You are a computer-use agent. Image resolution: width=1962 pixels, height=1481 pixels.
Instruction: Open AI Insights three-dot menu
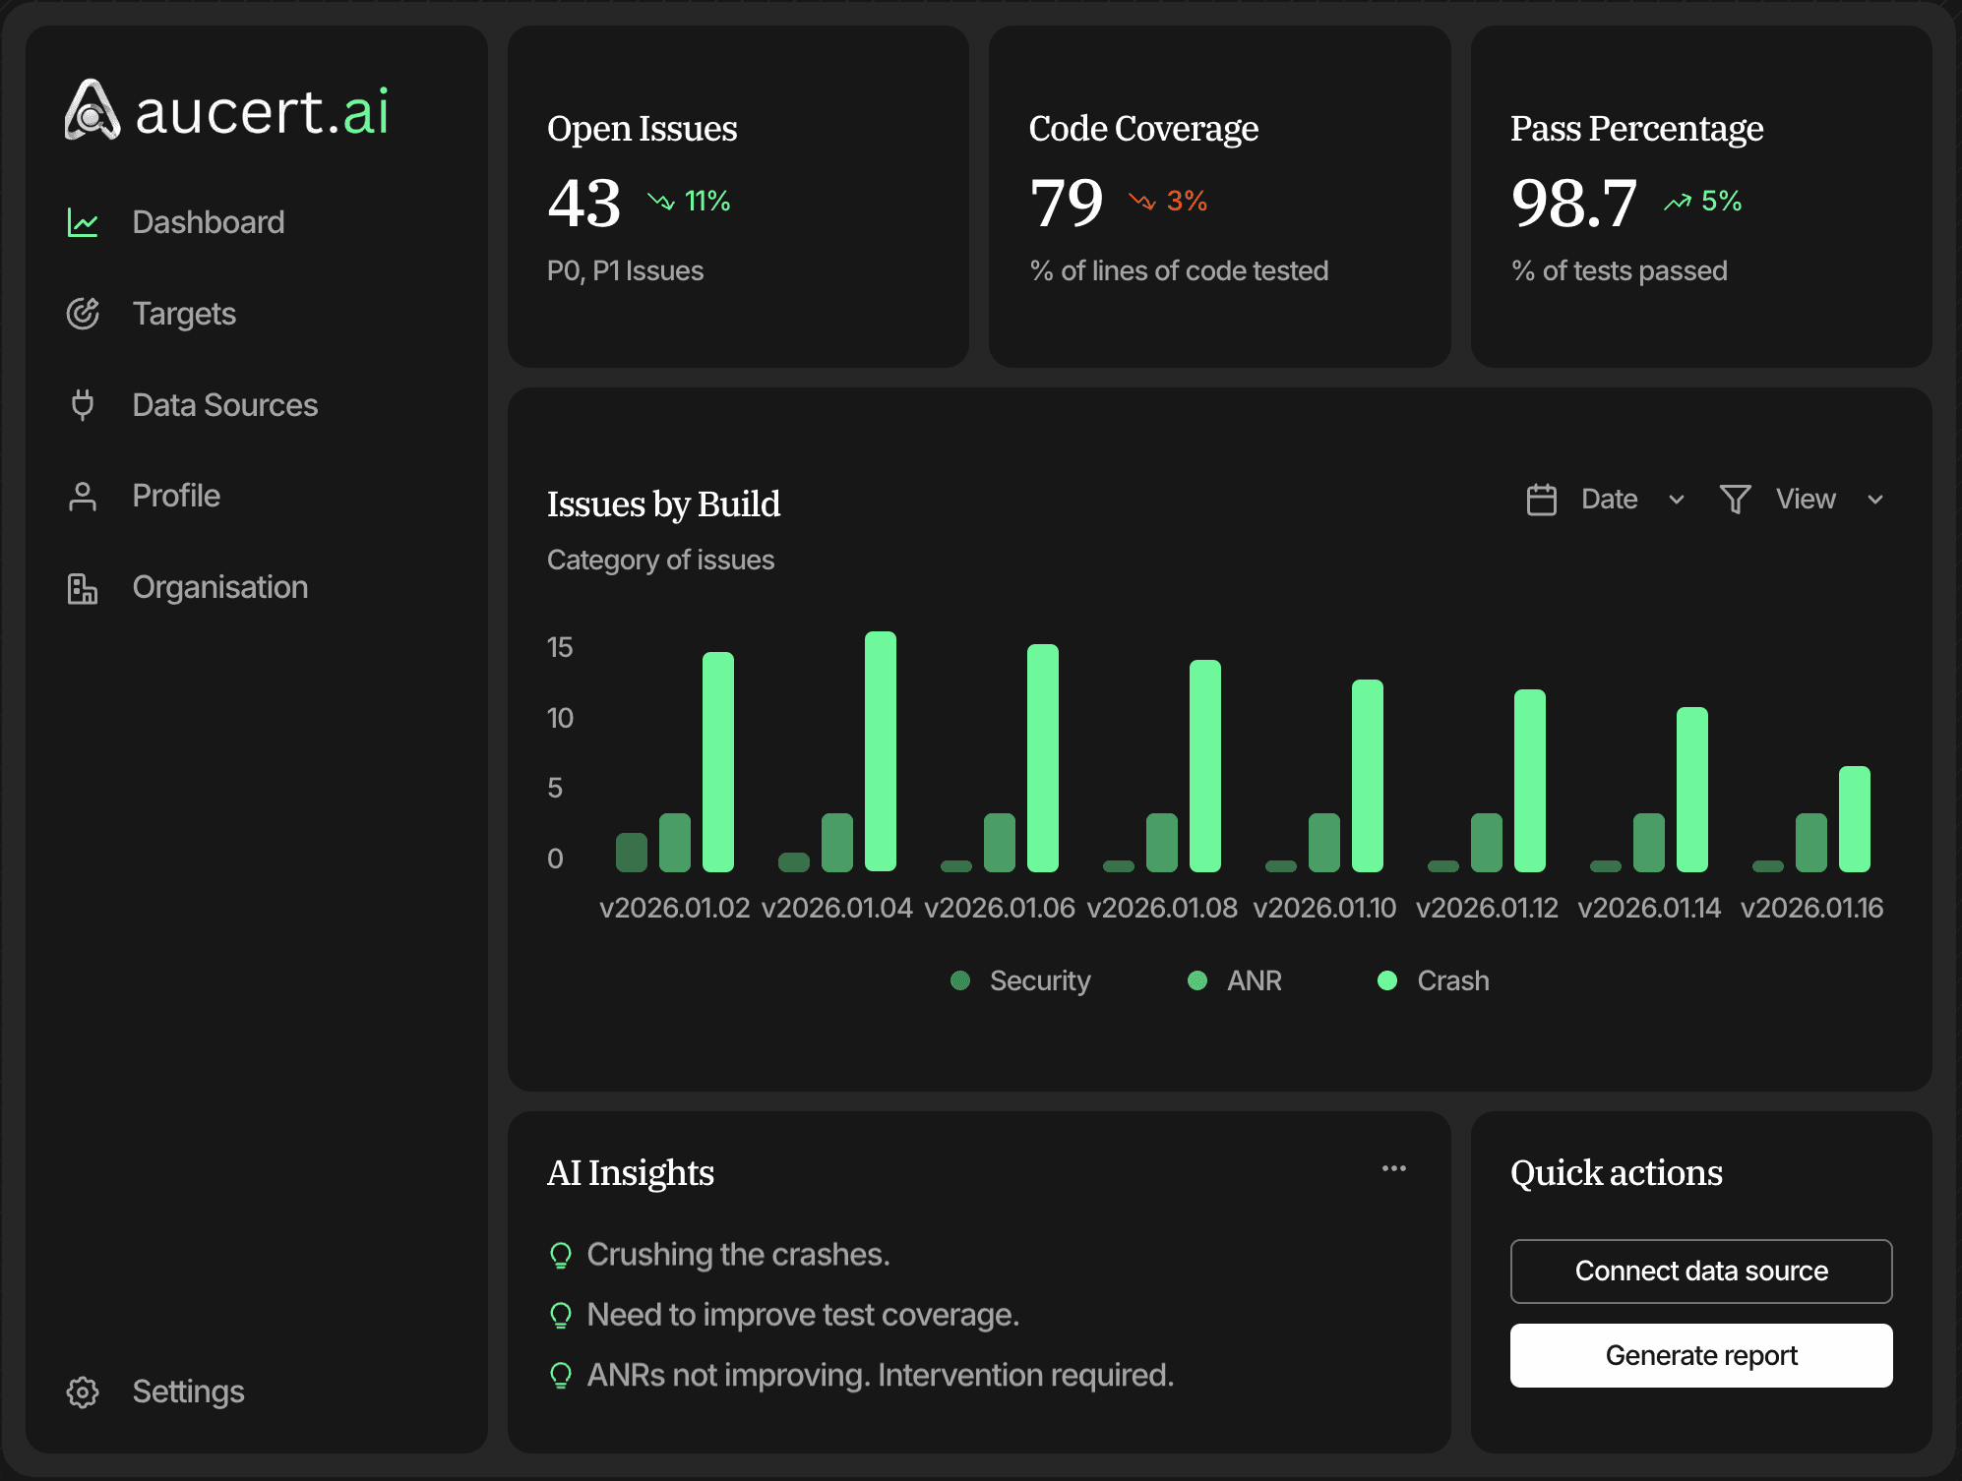click(1393, 1168)
